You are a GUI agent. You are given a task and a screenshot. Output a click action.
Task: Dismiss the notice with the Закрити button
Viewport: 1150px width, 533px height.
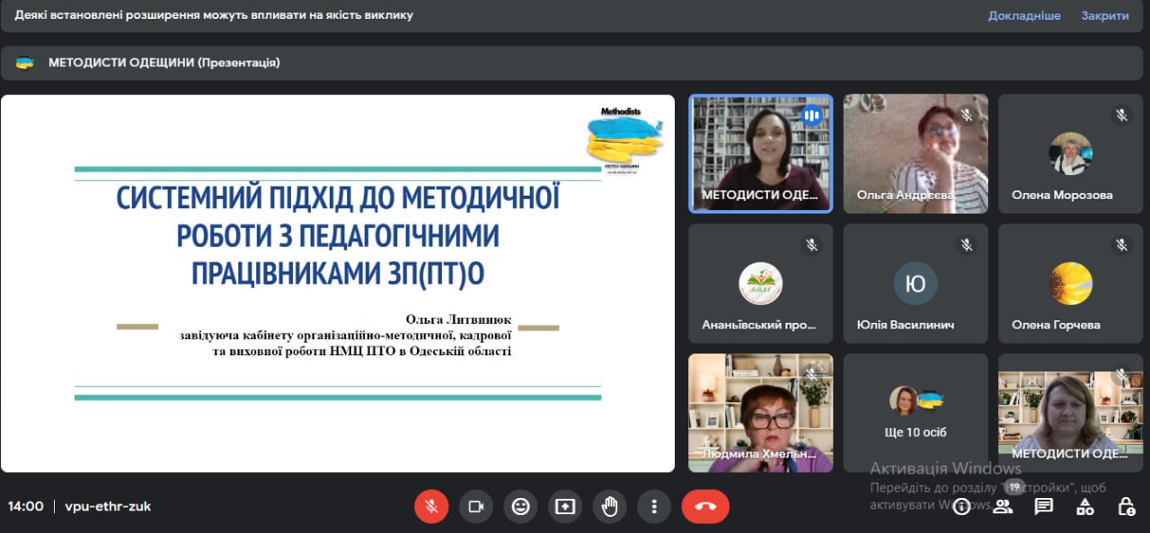pos(1104,15)
